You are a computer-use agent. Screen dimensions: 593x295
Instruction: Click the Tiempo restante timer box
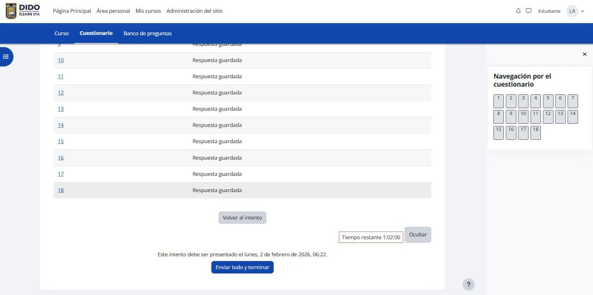pos(371,237)
